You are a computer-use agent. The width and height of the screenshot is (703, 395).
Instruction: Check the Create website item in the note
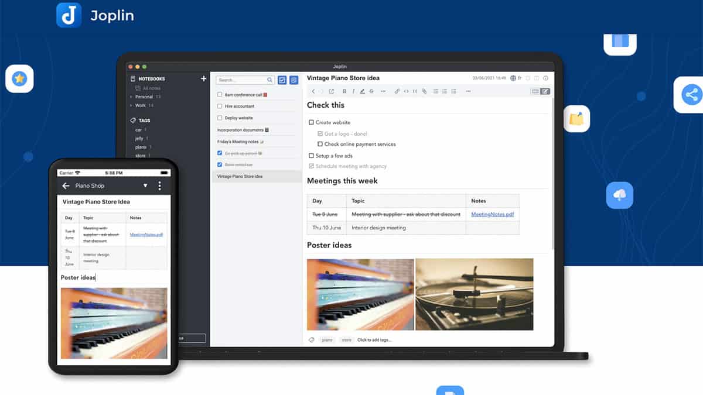click(x=311, y=122)
